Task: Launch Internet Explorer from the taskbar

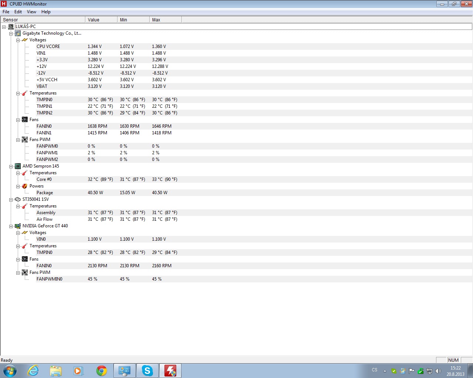Action: [x=33, y=371]
